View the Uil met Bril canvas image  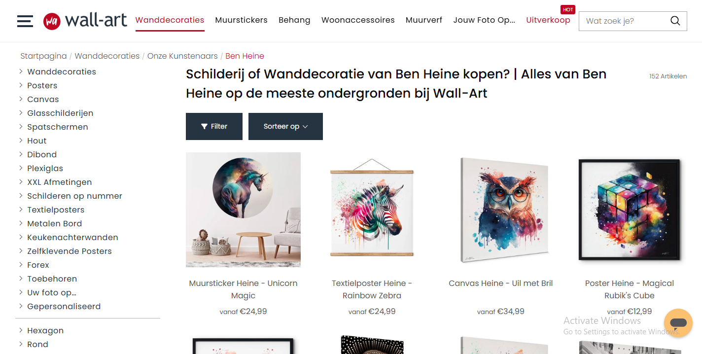(x=501, y=210)
